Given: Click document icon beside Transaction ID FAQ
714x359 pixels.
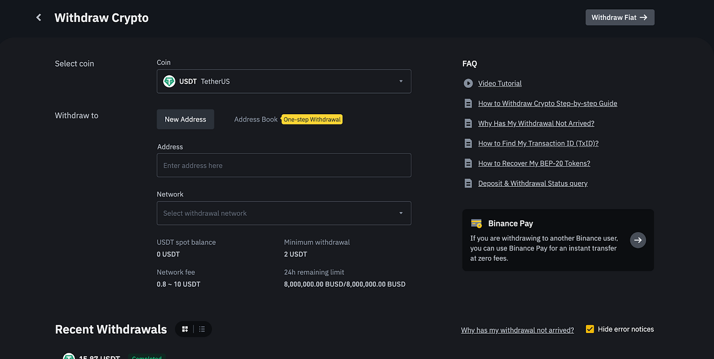Looking at the screenshot, I should click(468, 143).
